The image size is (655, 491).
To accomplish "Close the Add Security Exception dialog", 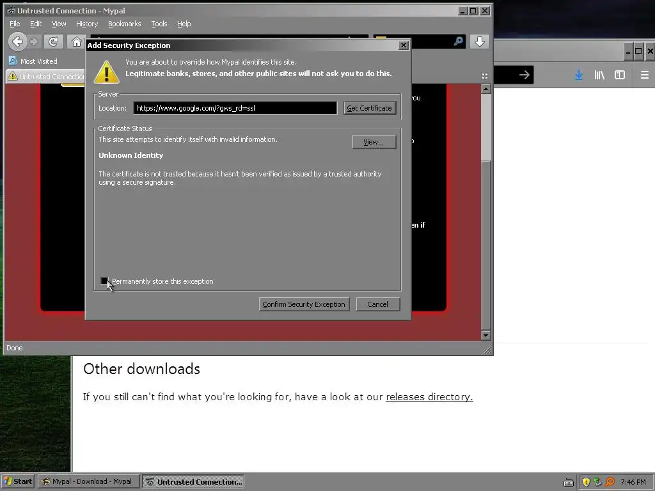I will click(403, 45).
